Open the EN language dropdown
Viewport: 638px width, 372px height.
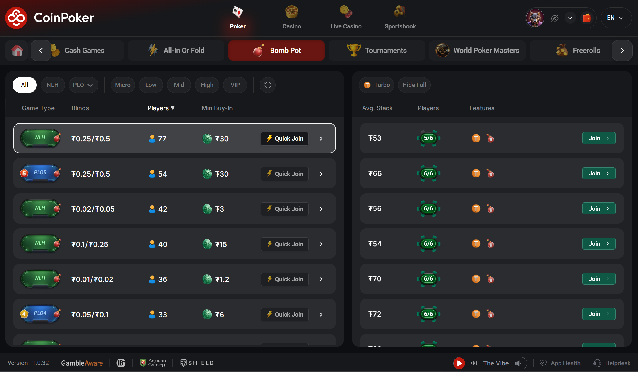(615, 18)
